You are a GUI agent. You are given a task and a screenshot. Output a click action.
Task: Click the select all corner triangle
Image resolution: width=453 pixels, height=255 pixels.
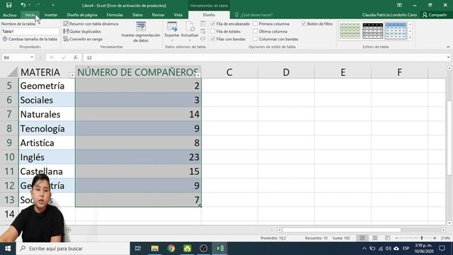pos(13,72)
